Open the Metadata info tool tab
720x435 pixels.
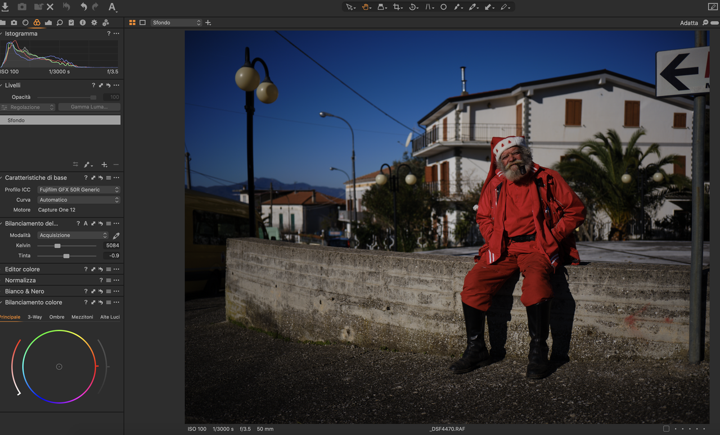[x=83, y=22]
